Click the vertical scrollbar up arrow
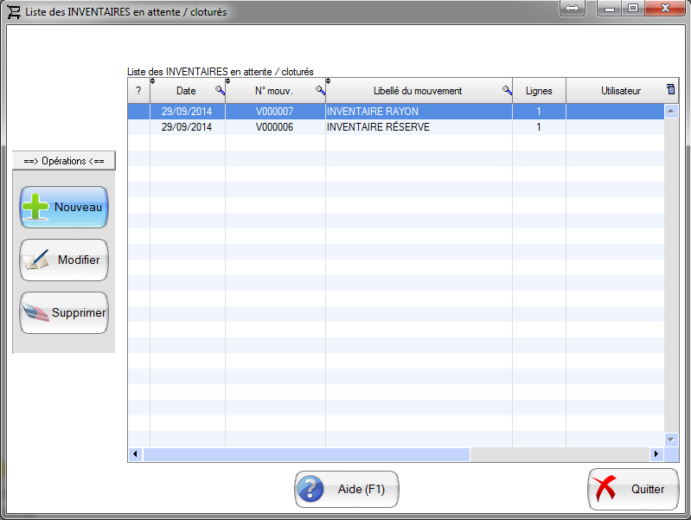 [671, 111]
